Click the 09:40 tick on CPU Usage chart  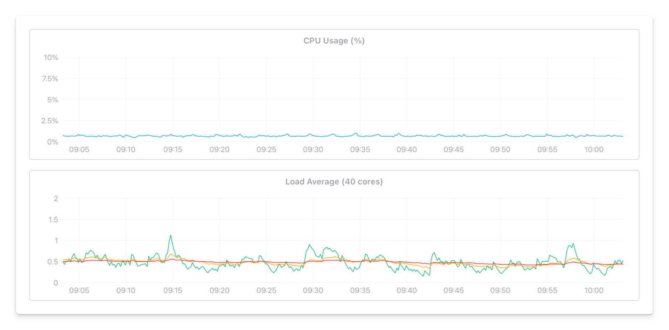point(407,149)
